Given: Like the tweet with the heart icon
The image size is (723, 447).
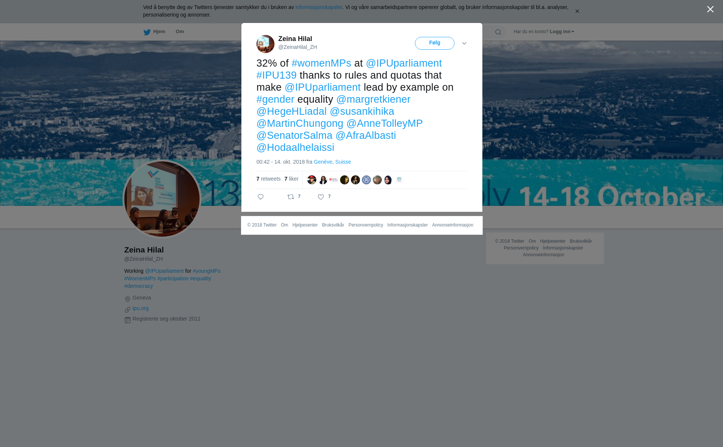Looking at the screenshot, I should (x=321, y=197).
